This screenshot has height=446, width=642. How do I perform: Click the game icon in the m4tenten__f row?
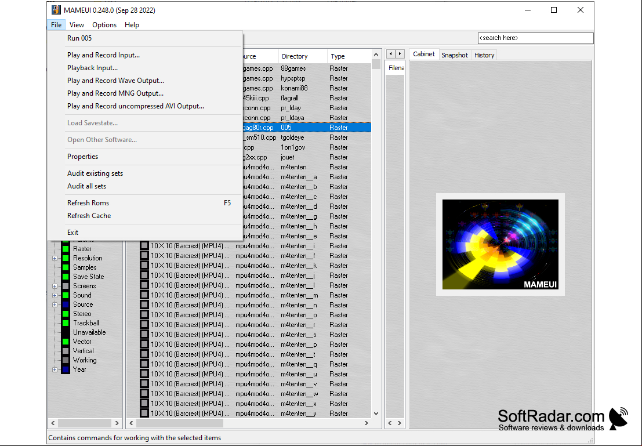144,256
